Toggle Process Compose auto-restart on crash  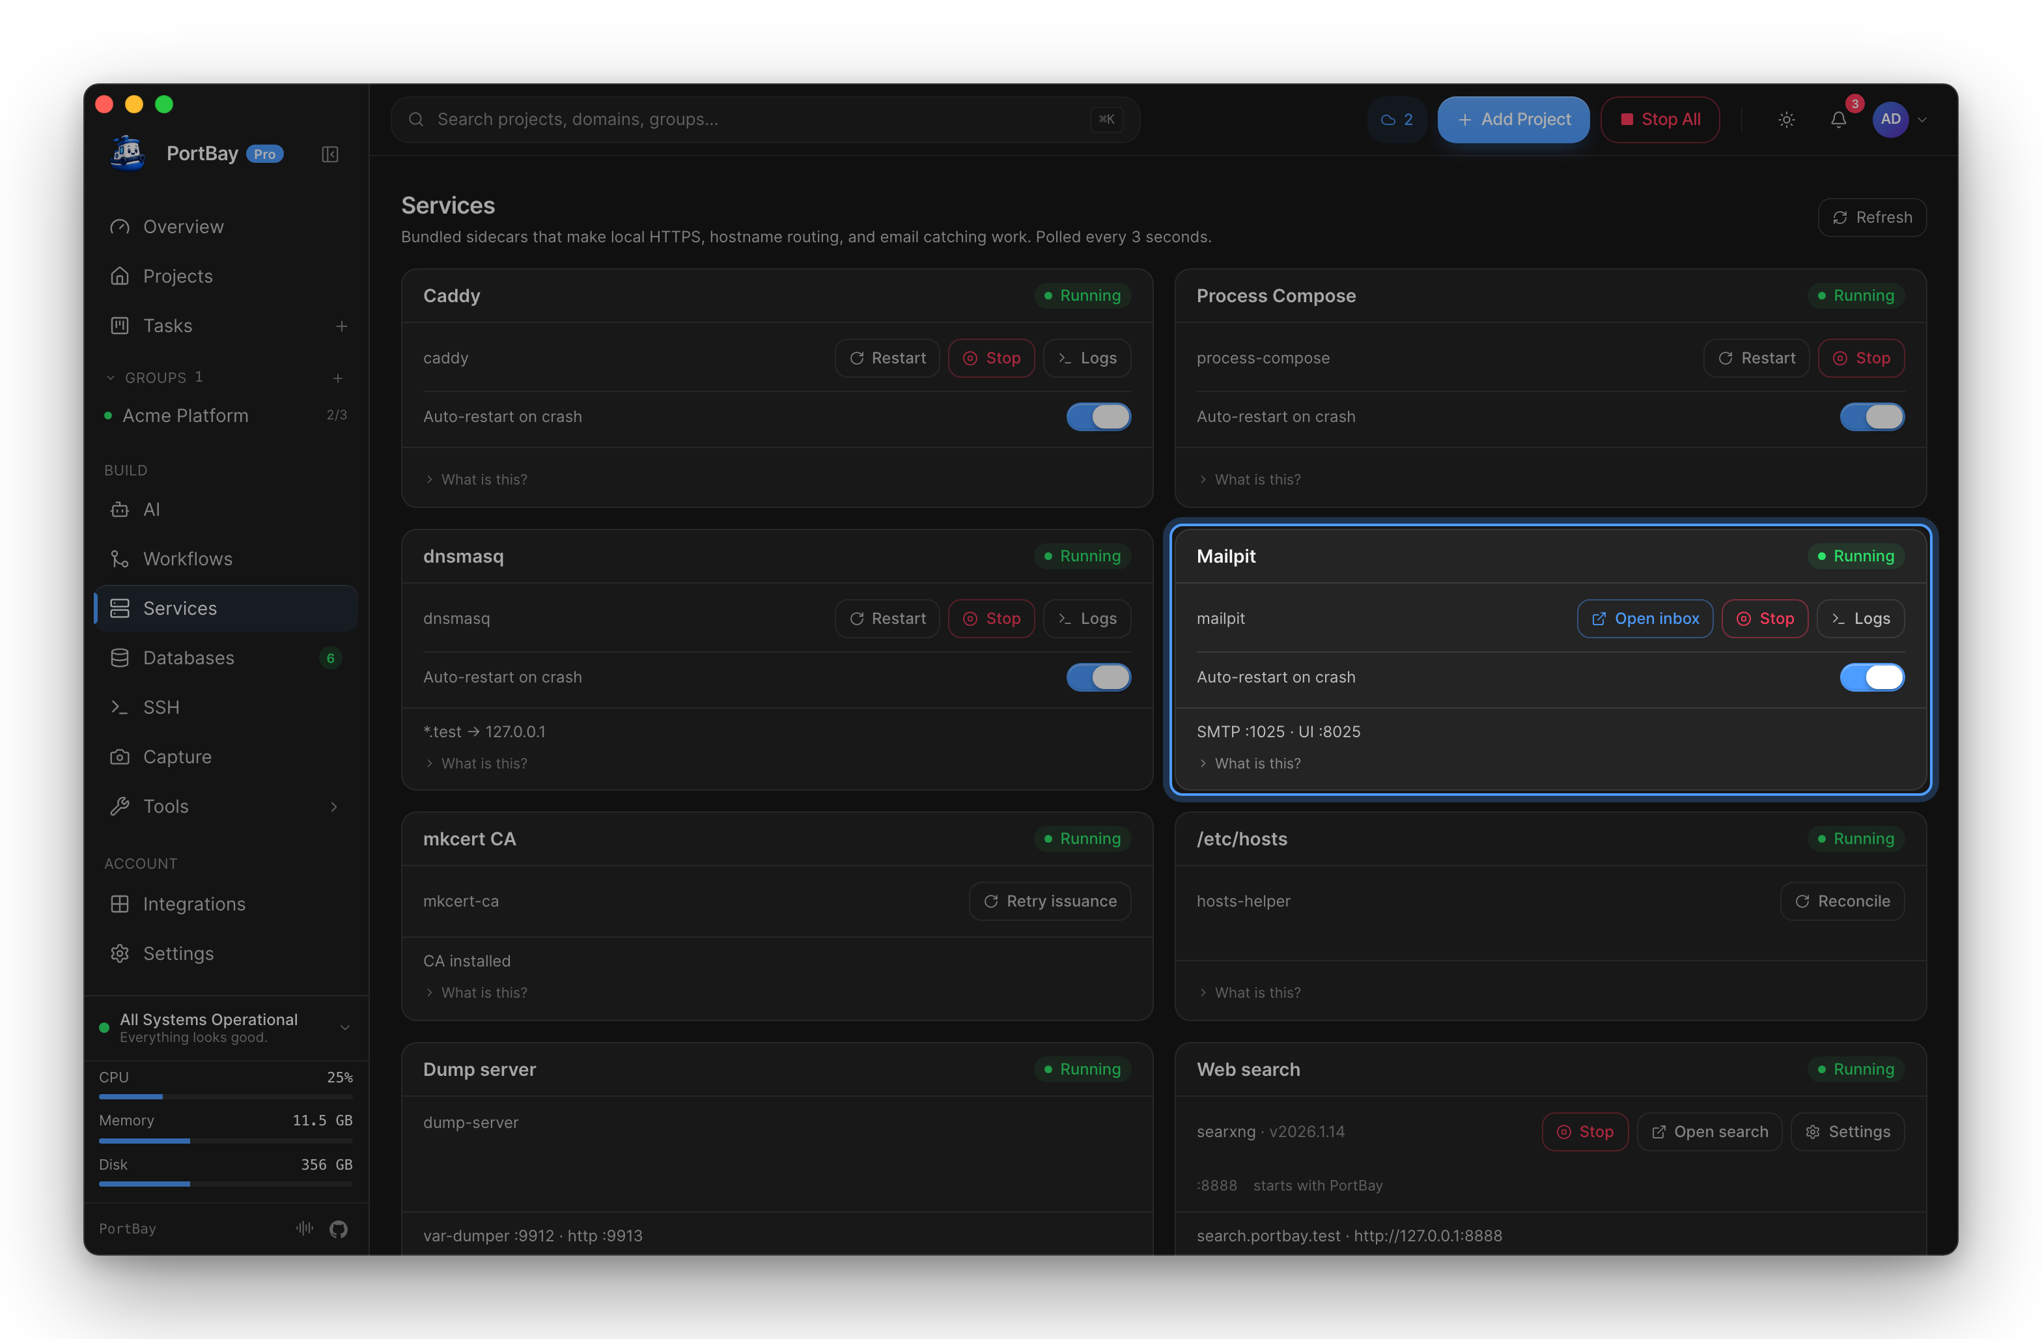(1871, 417)
